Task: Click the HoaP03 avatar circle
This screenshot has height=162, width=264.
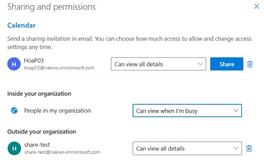Action: (14, 64)
